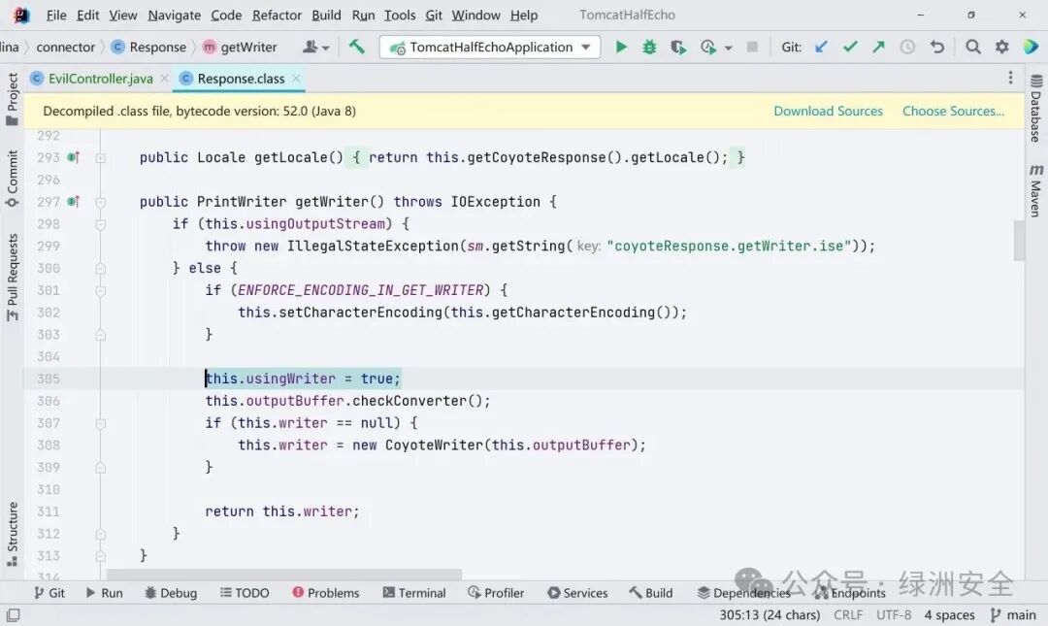
Task: Run TomcatHalfEchoApplication with green play icon
Action: [621, 47]
